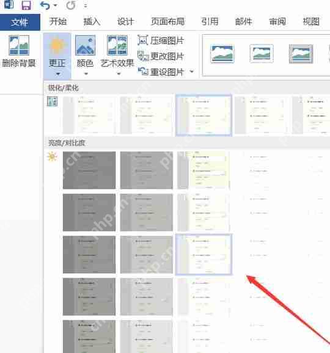
Task: Click the 更改图片 icon
Action: 143,56
